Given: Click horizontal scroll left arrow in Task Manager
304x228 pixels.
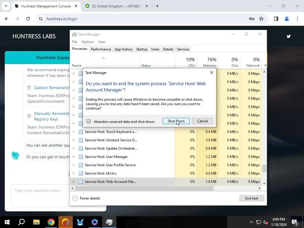Looking at the screenshot, I should point(72,188).
